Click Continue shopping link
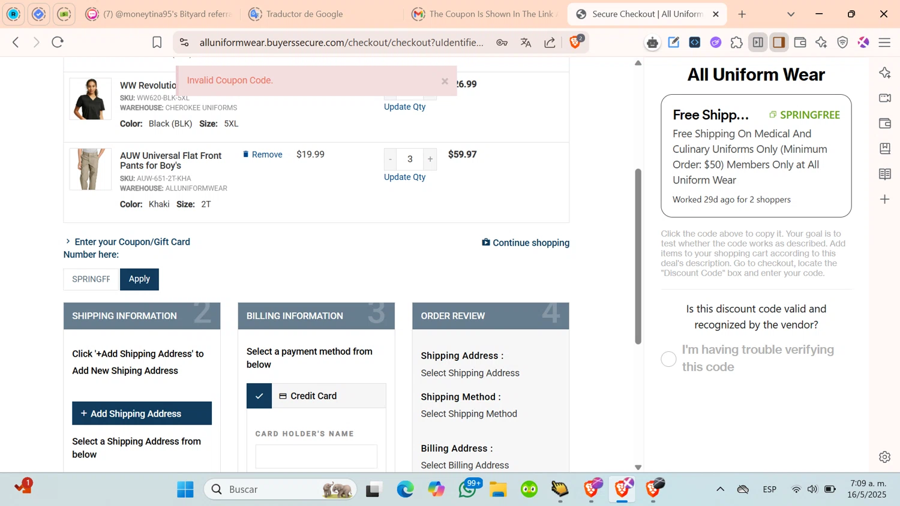Image resolution: width=900 pixels, height=506 pixels. click(526, 243)
